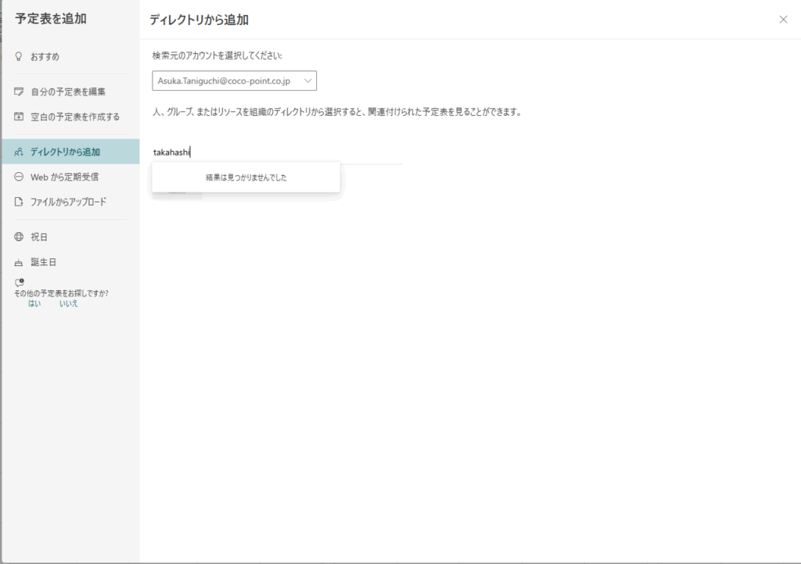The width and height of the screenshot is (801, 564).
Task: Expand the account dropdown chevron arrow
Action: 307,81
